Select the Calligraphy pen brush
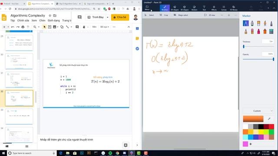278x156 pixels. click(252, 23)
